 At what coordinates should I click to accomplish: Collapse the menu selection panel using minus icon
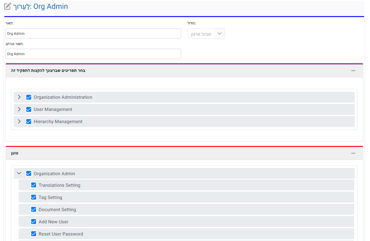click(x=353, y=70)
